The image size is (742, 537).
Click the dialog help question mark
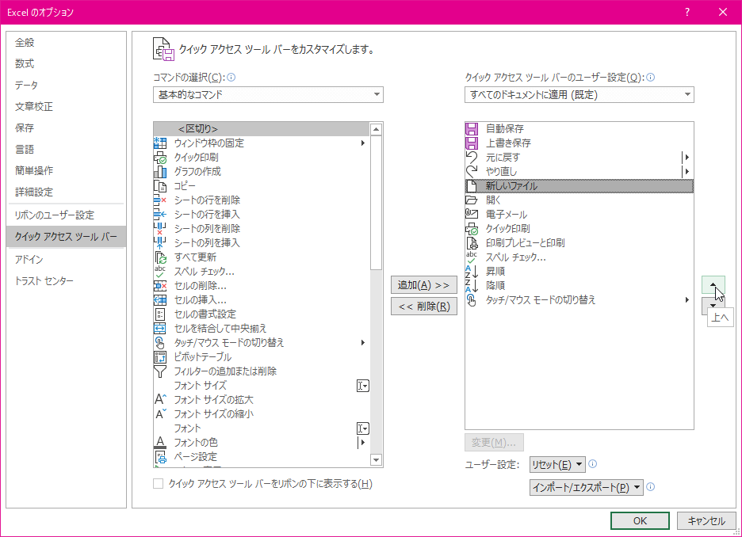(687, 13)
